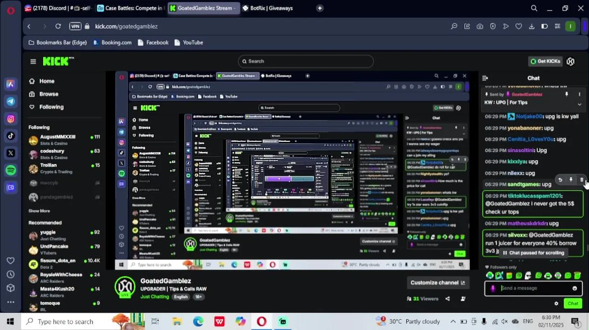
Task: Open the Opera sidebar history clock icon
Action: point(11,274)
